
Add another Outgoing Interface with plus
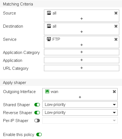click(x=80, y=97)
